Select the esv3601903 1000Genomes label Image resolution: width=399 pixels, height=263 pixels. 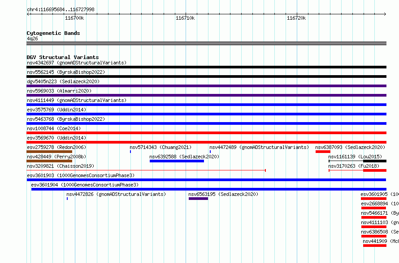click(x=81, y=175)
